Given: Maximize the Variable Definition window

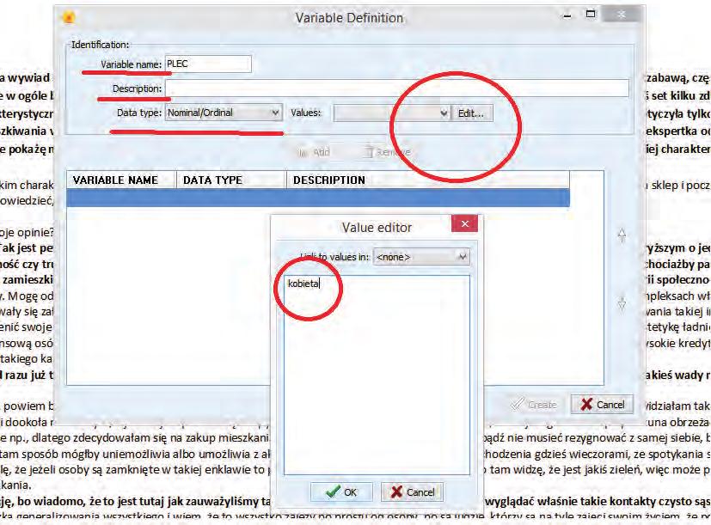Looking at the screenshot, I should pos(591,15).
